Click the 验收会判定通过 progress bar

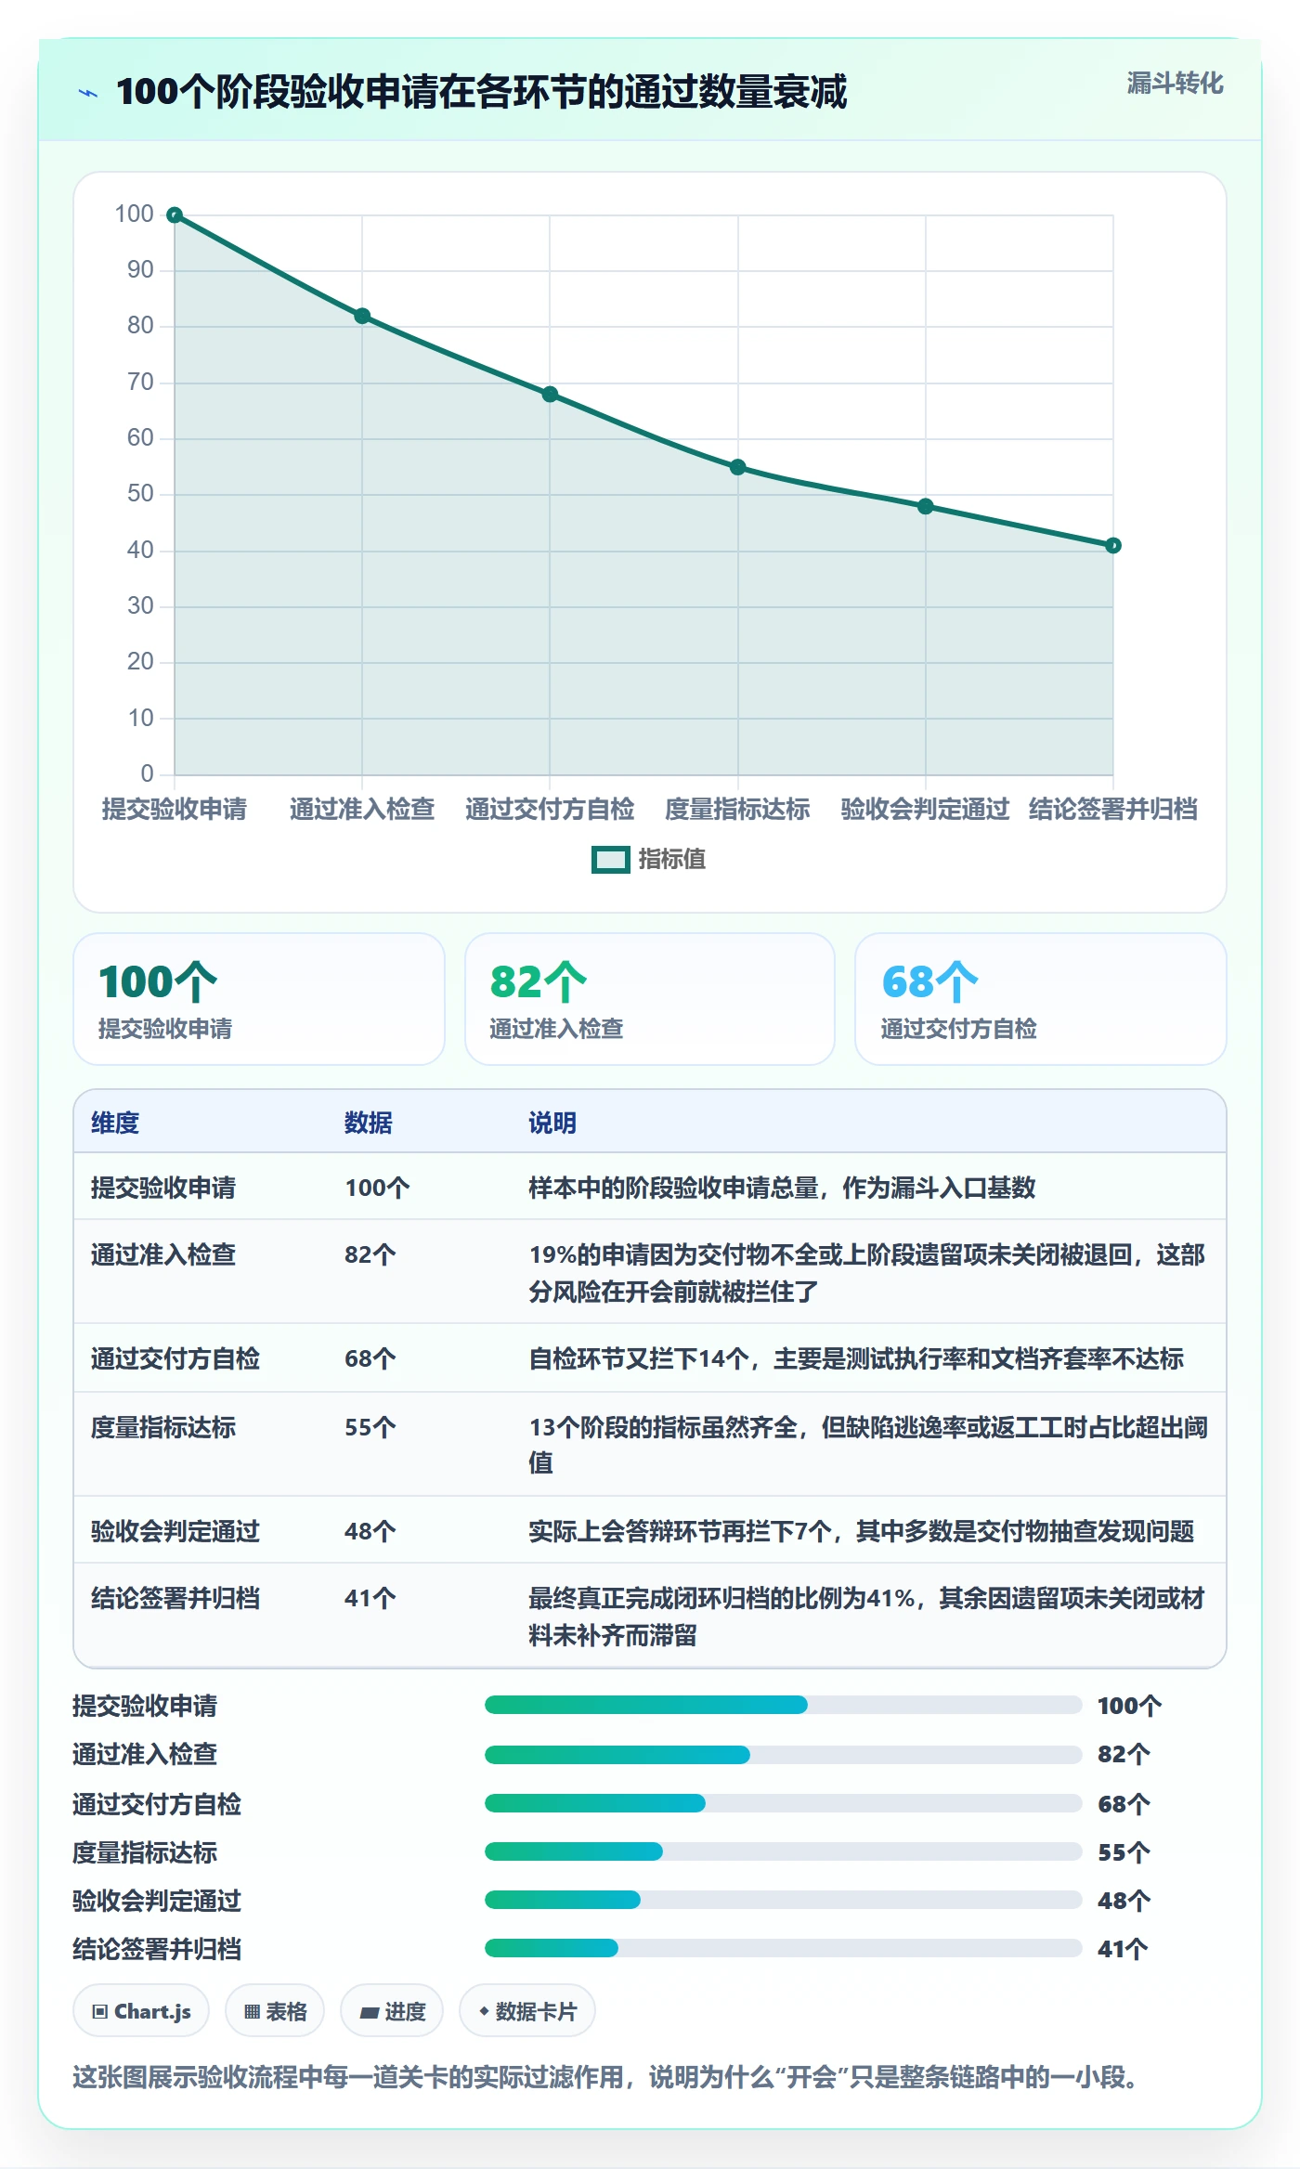pos(784,1900)
